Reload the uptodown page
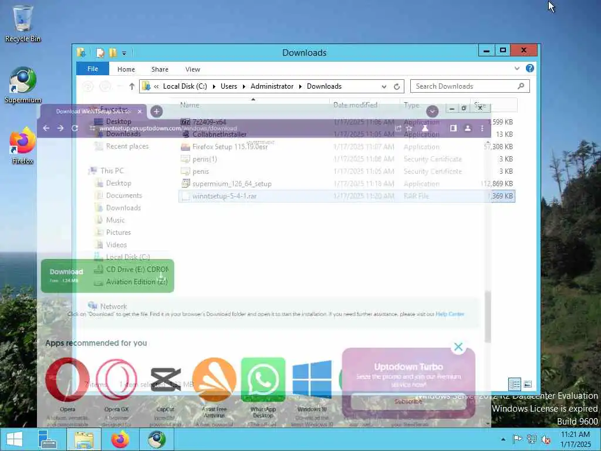601x451 pixels. [x=75, y=128]
